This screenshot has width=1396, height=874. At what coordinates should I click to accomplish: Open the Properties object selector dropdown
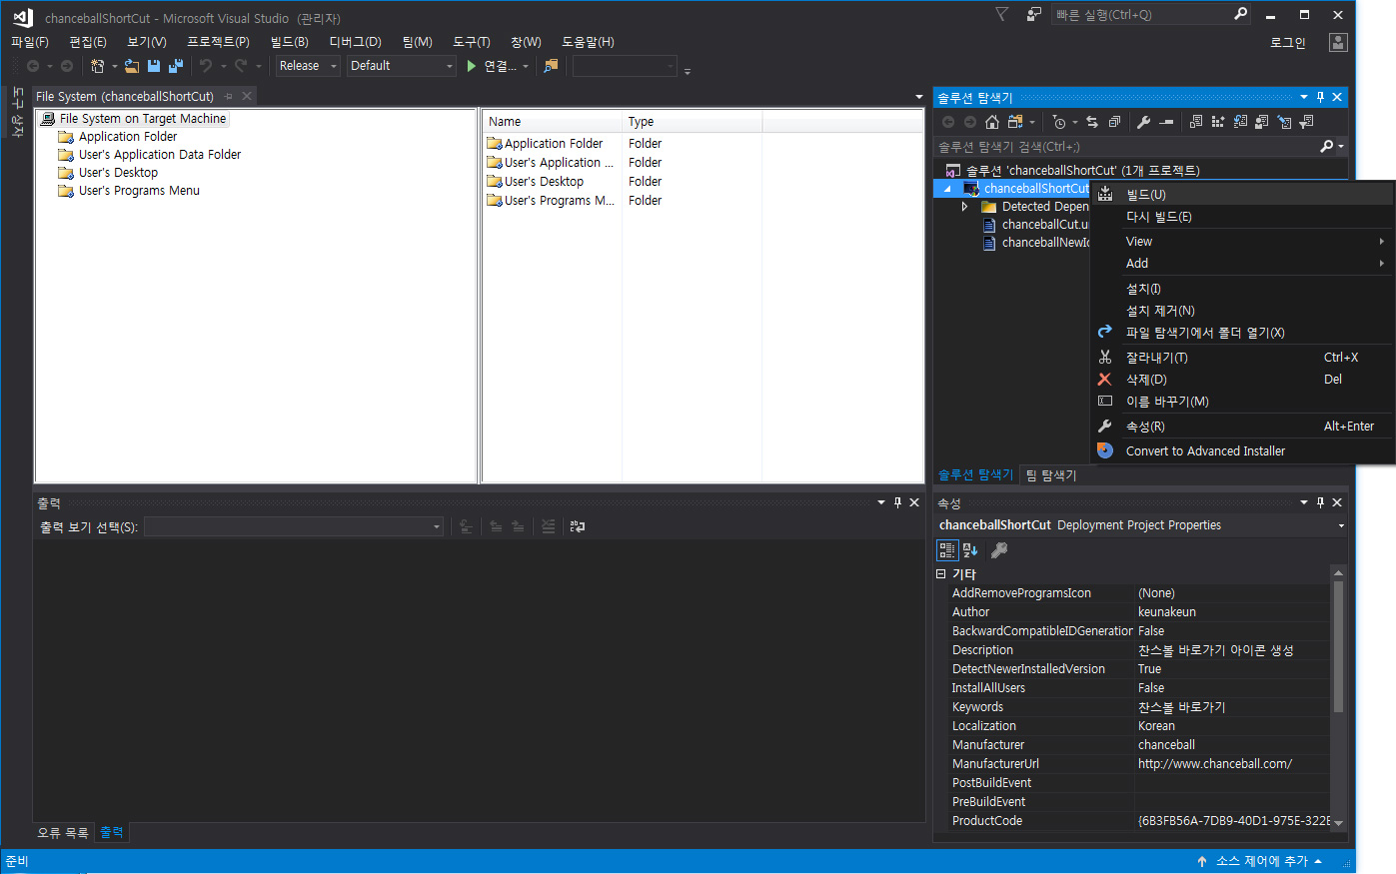tap(1341, 525)
